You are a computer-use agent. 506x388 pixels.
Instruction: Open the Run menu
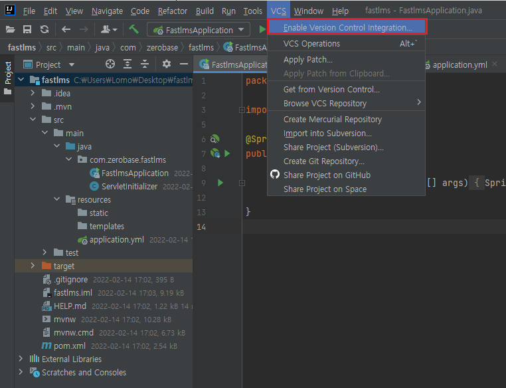[x=229, y=11]
